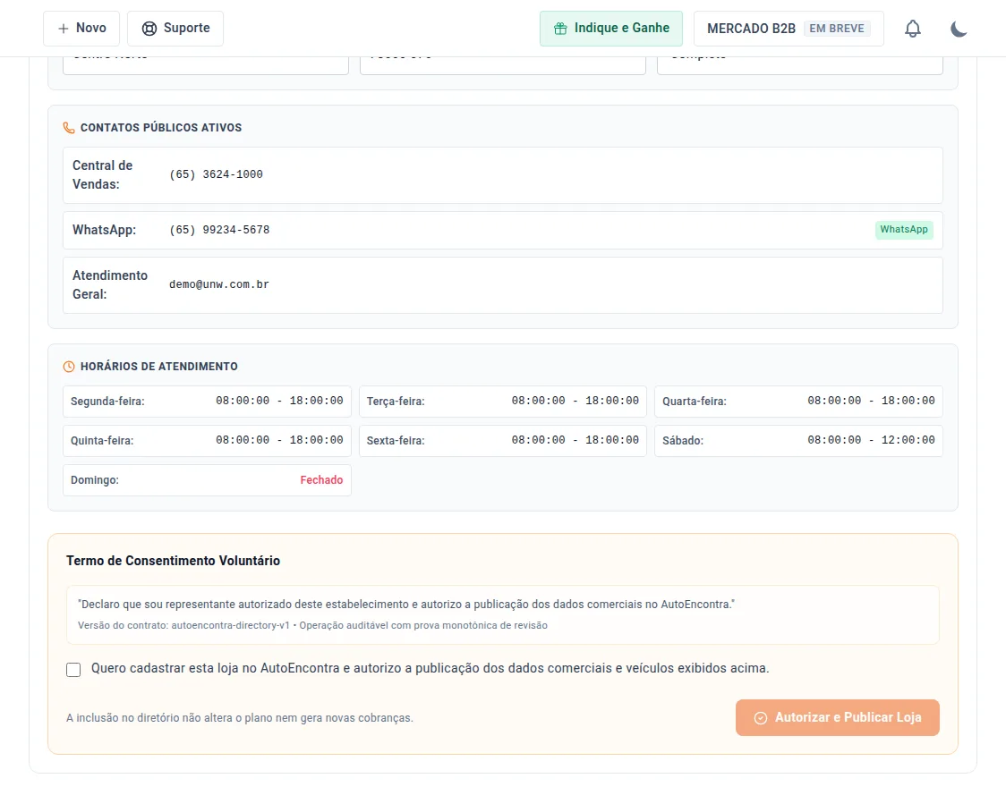The width and height of the screenshot is (1006, 787).
Task: Open Suporte
Action: (x=175, y=29)
